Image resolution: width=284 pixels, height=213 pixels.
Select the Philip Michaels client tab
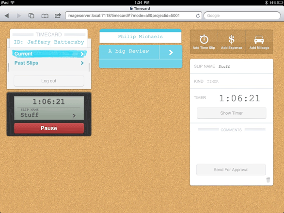click(141, 36)
